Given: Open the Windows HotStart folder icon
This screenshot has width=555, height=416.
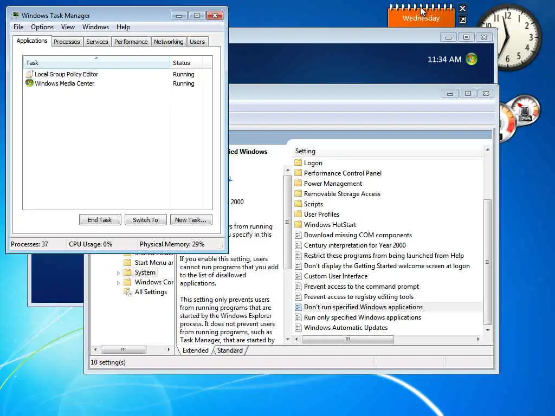Looking at the screenshot, I should click(298, 224).
